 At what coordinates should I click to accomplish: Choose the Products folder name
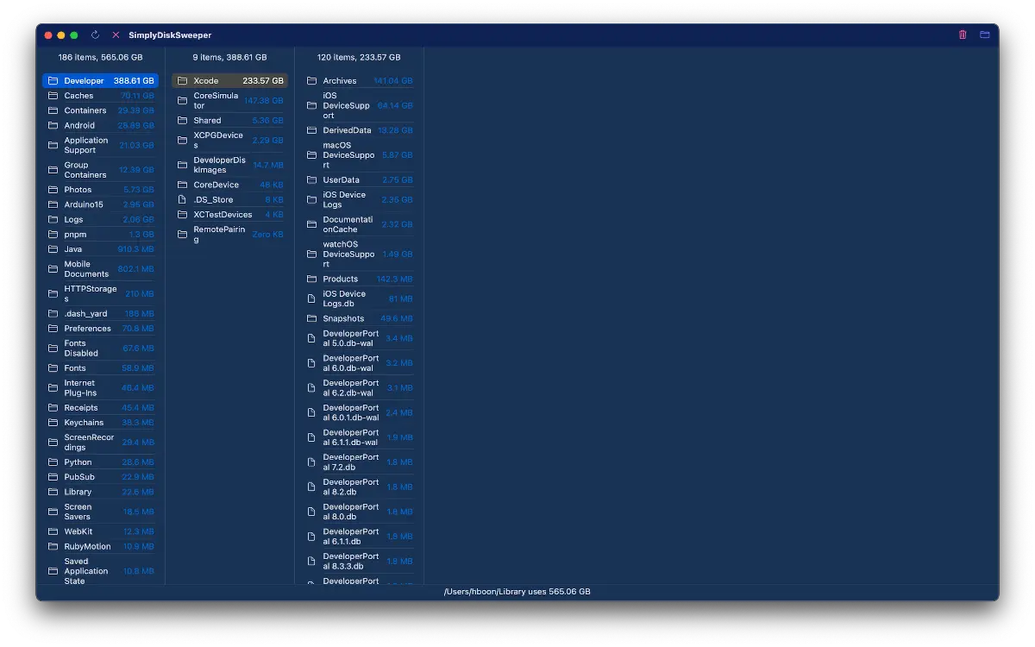tap(341, 280)
